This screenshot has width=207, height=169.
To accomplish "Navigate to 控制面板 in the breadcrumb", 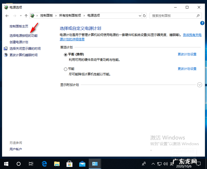I will point(47,16).
